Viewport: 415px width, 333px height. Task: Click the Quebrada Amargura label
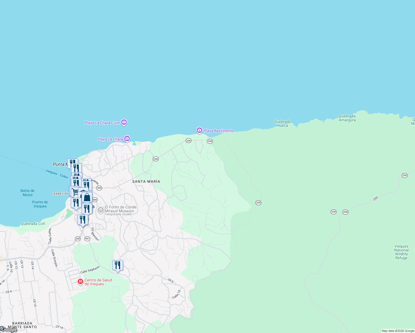pyautogui.click(x=347, y=118)
